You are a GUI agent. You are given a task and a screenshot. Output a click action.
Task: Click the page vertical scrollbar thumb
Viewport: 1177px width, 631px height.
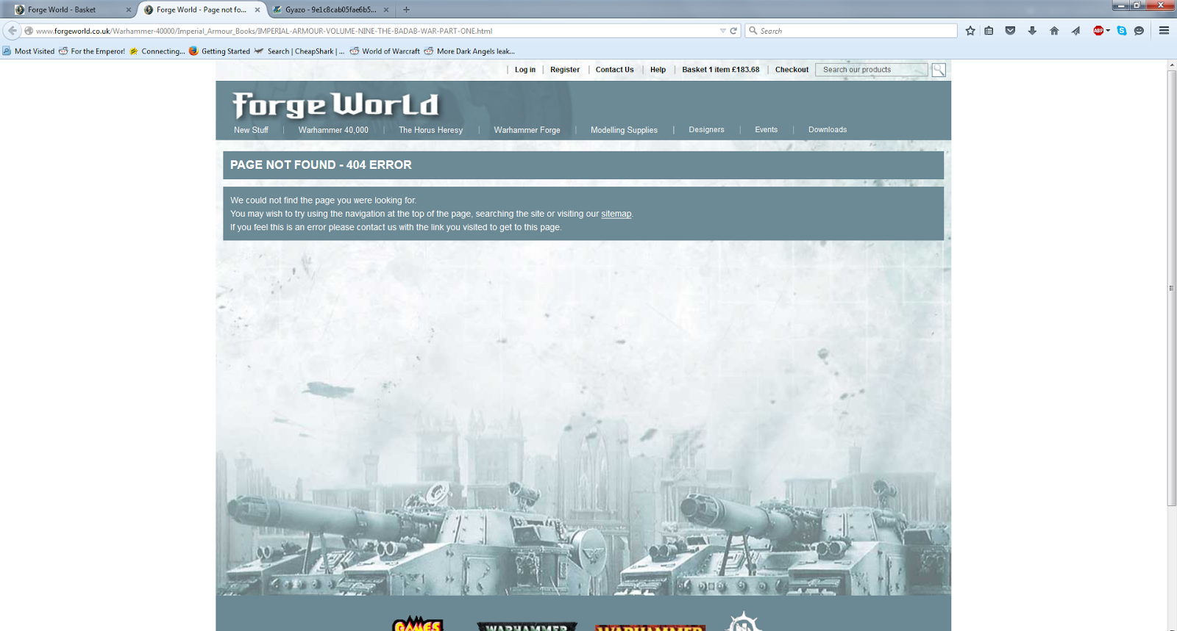tap(1171, 288)
